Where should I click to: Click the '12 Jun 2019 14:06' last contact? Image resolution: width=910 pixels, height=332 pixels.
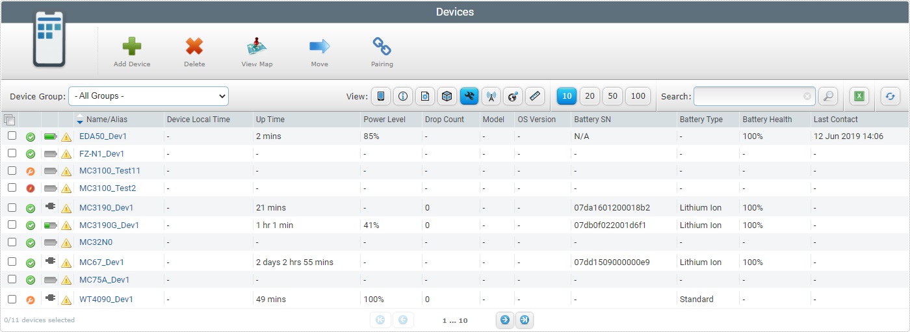point(848,136)
